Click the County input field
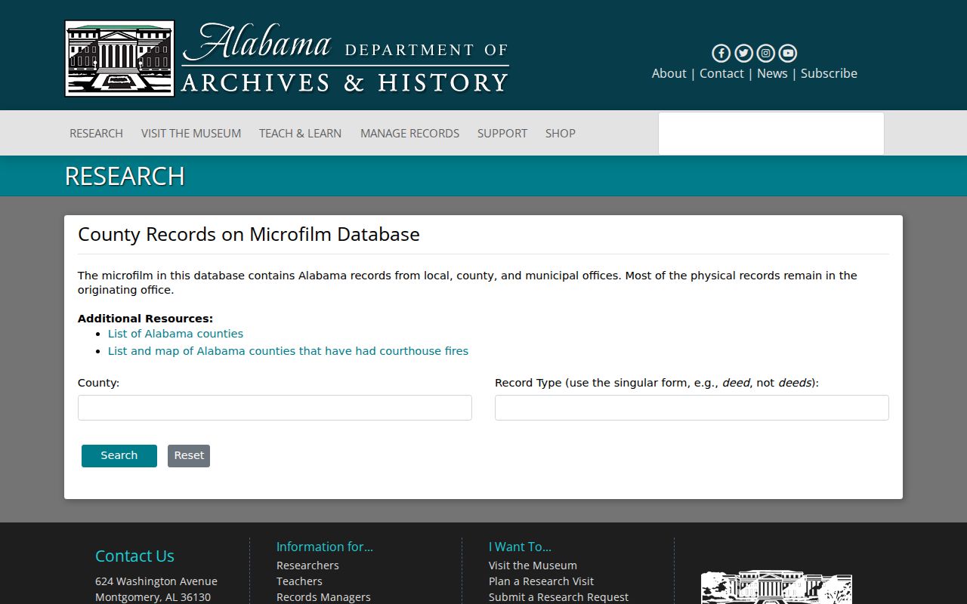This screenshot has width=967, height=604. (275, 408)
